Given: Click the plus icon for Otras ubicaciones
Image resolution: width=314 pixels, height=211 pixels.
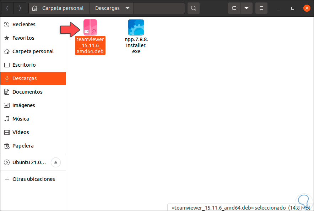Looking at the screenshot, I should [7, 179].
